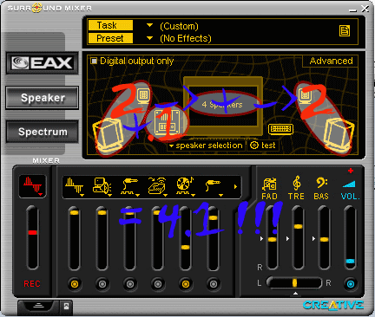
Task: Click the front left speaker icon
Action: 143,95
